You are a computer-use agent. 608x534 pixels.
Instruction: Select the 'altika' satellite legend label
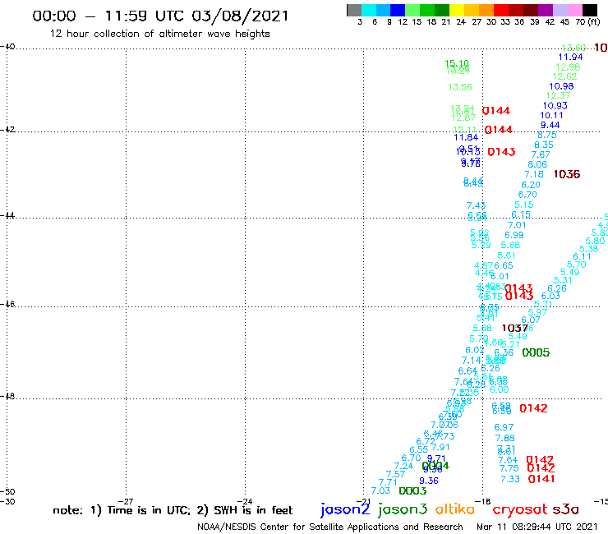point(455,509)
